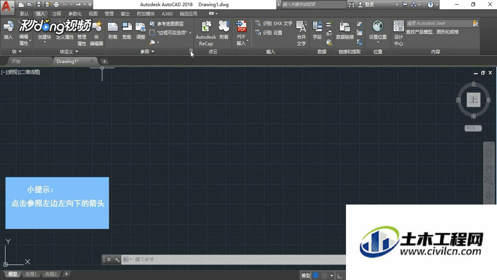497x280 pixels.
Task: Click the Autodesk App Store cart icon
Action: point(405,5)
